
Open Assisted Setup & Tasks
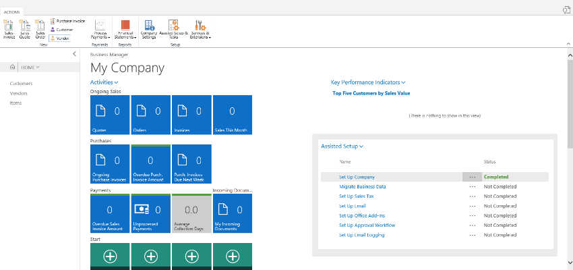[x=173, y=30]
